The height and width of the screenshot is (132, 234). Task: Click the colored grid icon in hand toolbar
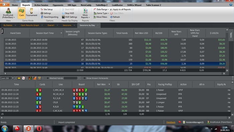[x=30, y=78]
